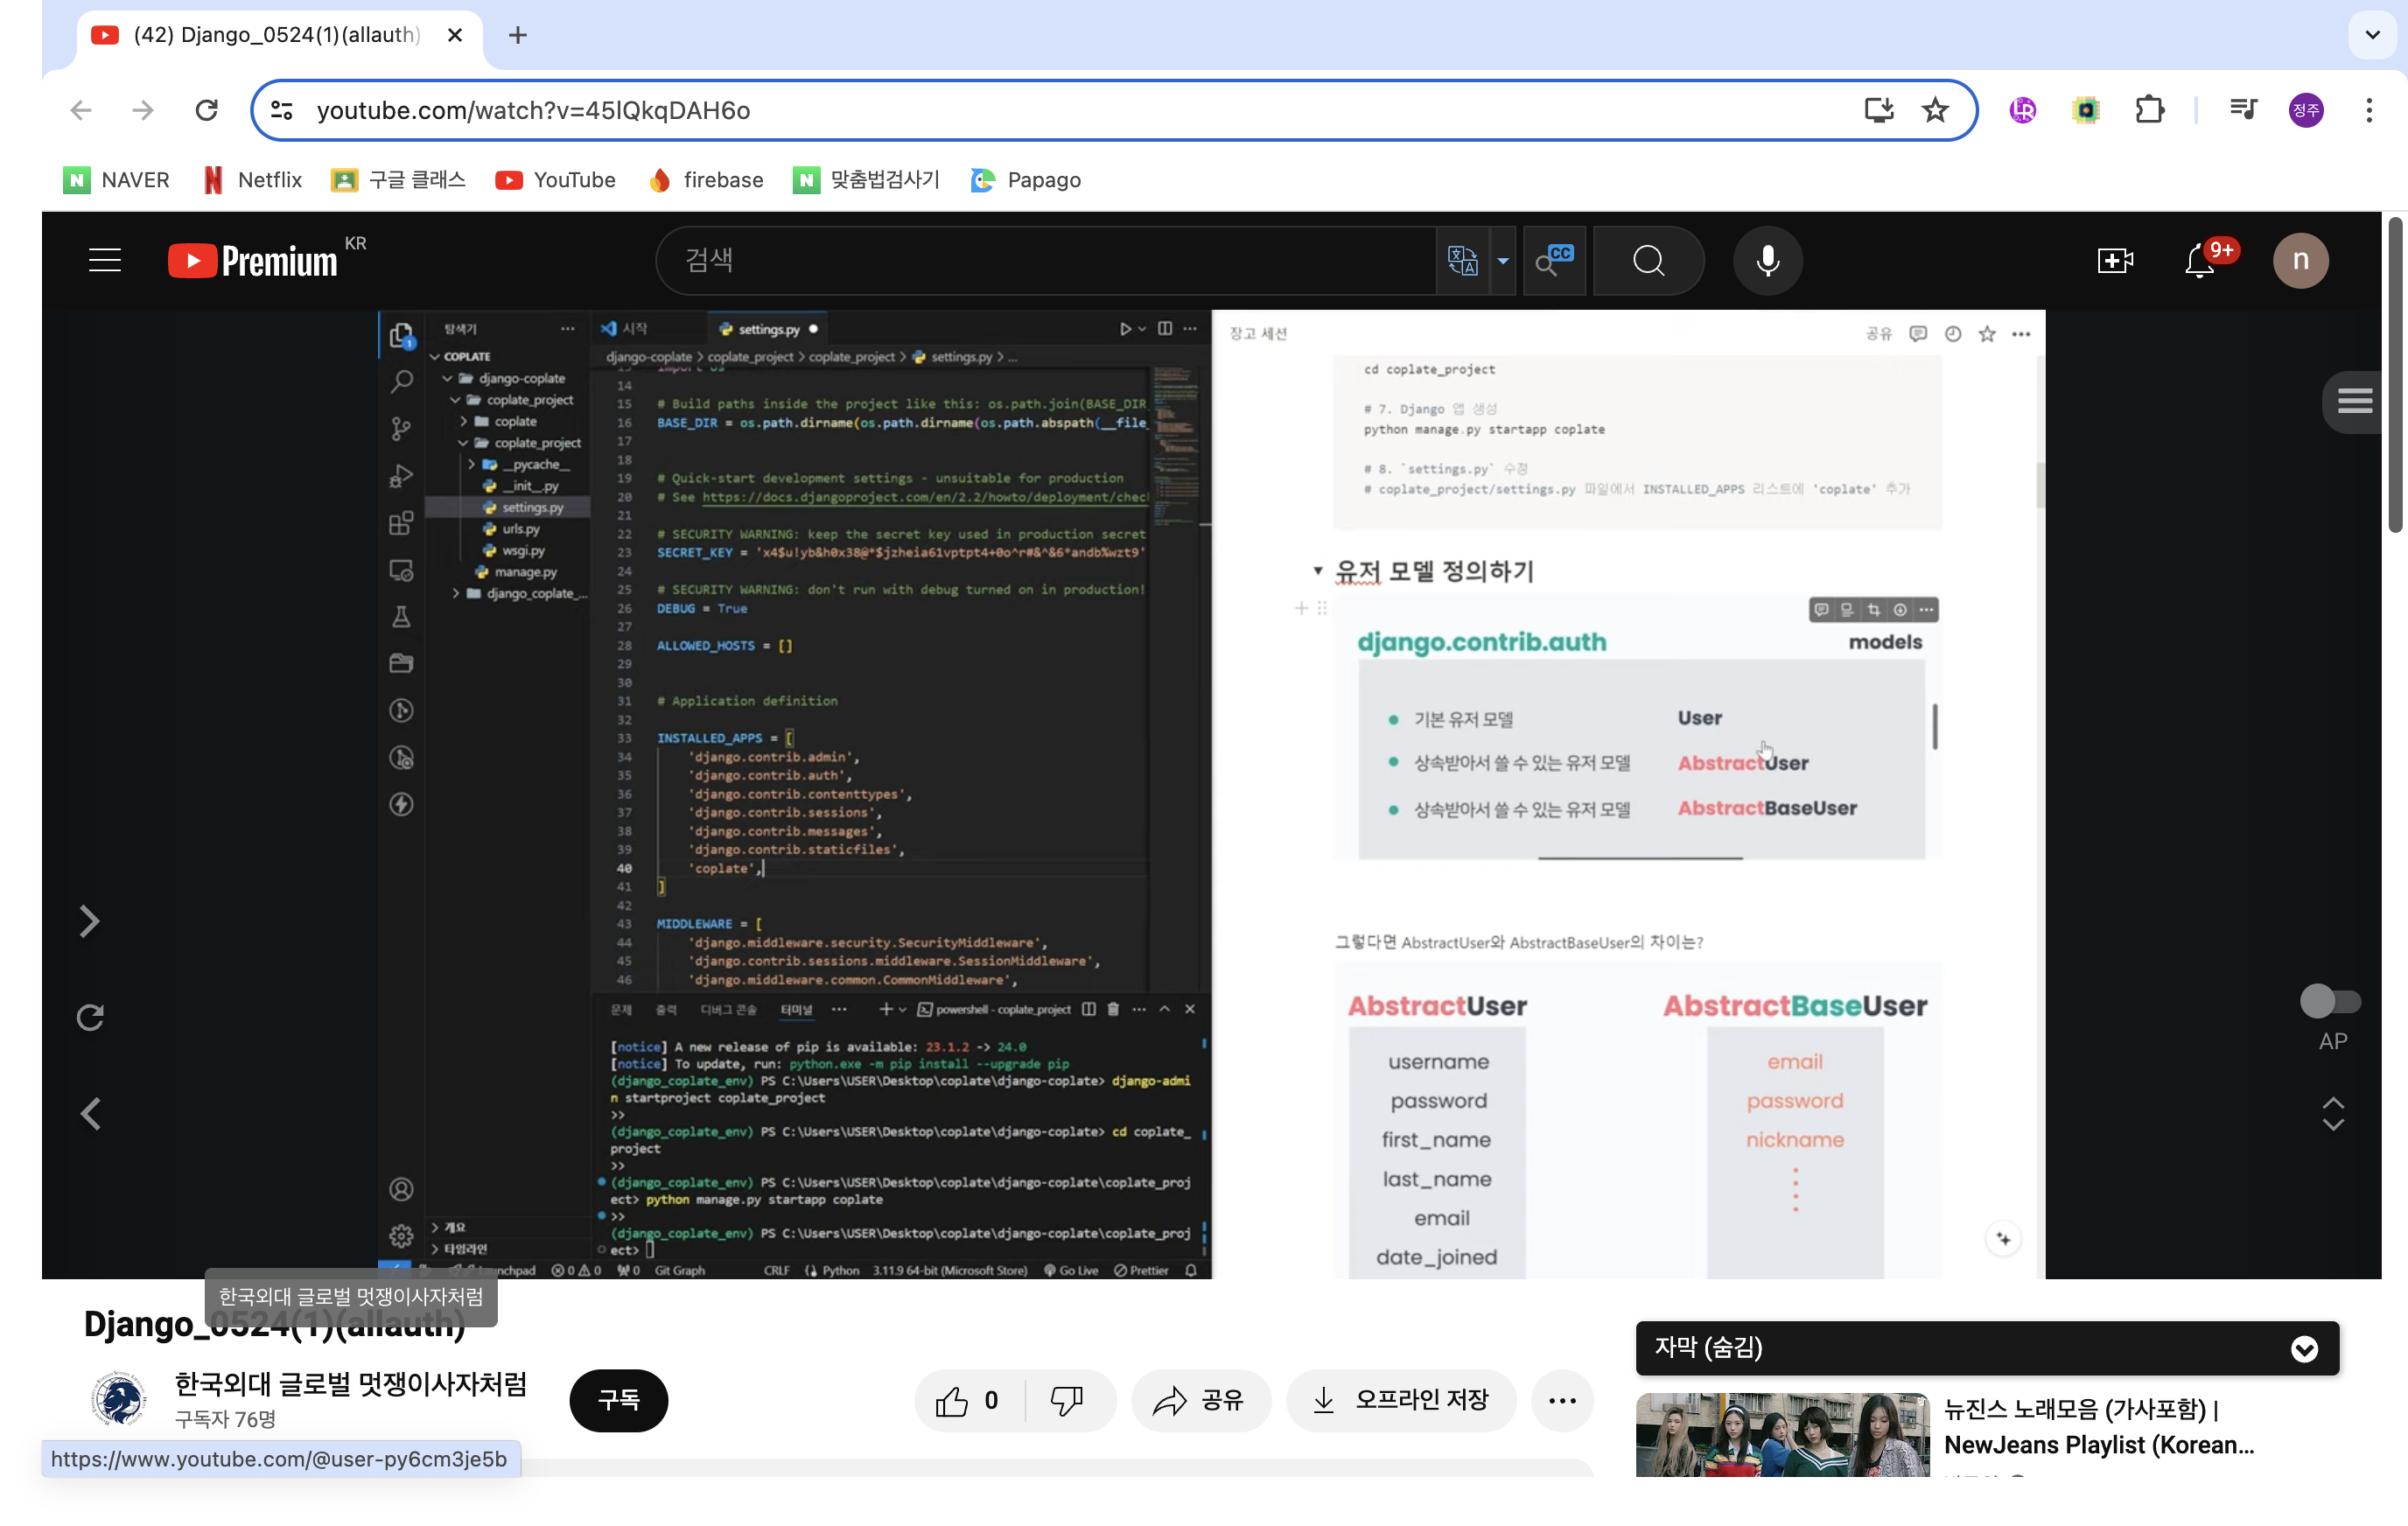This screenshot has width=2408, height=1526.
Task: Click the create video camera icon
Action: pyautogui.click(x=2114, y=261)
